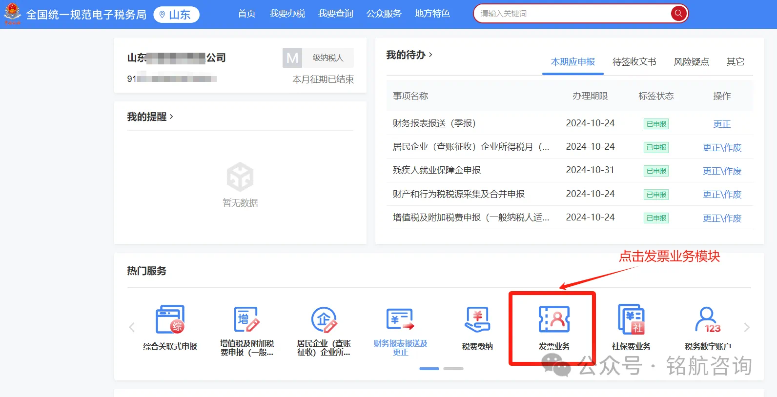Open the 社保业务 service icon
Viewport: 777px width, 397px height.
point(631,320)
